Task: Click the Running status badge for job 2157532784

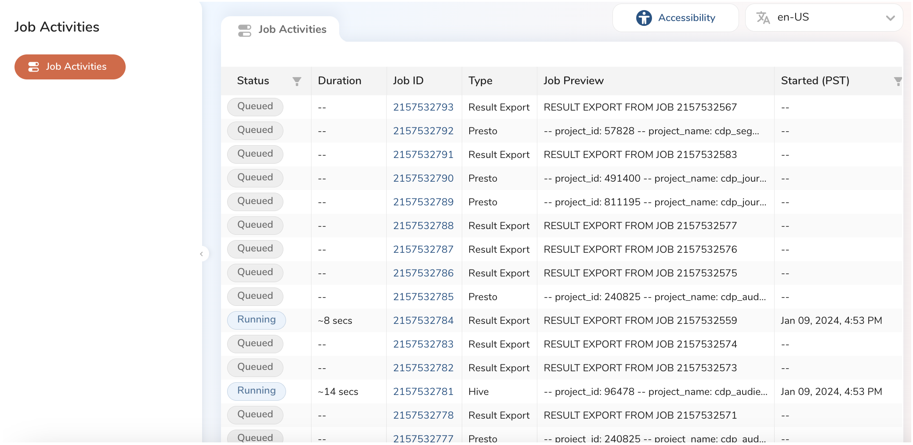Action: point(256,320)
